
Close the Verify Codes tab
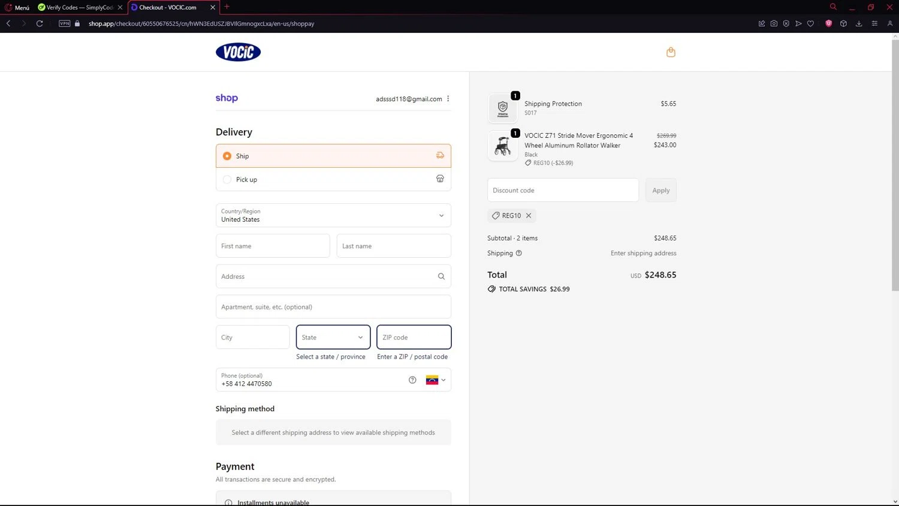click(x=120, y=7)
